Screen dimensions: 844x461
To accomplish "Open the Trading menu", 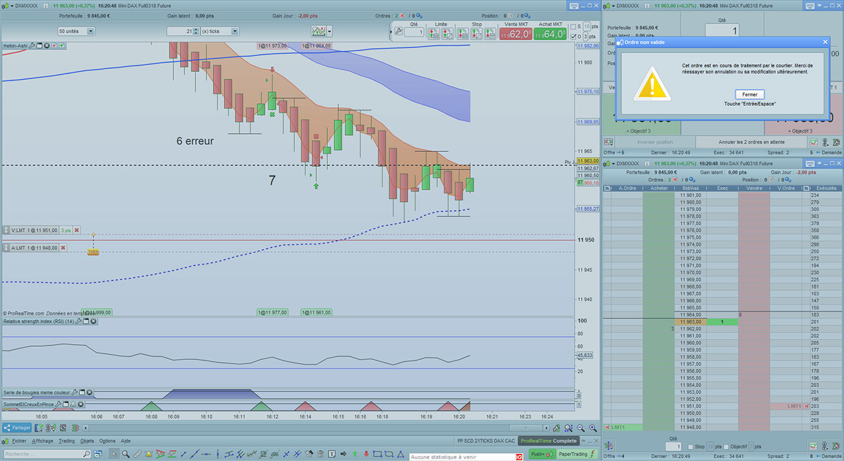I will (66, 441).
